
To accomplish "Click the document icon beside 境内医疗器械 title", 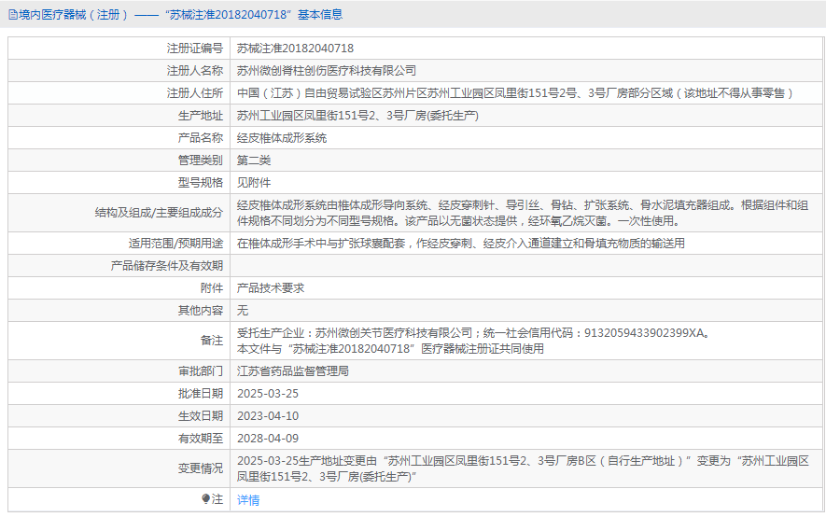I will [13, 15].
